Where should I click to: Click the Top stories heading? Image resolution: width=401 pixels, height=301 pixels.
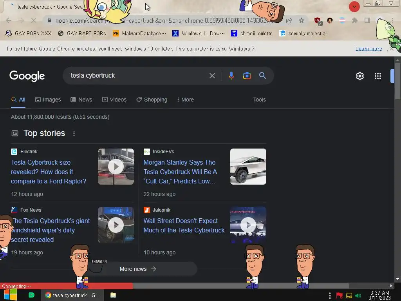coord(44,133)
